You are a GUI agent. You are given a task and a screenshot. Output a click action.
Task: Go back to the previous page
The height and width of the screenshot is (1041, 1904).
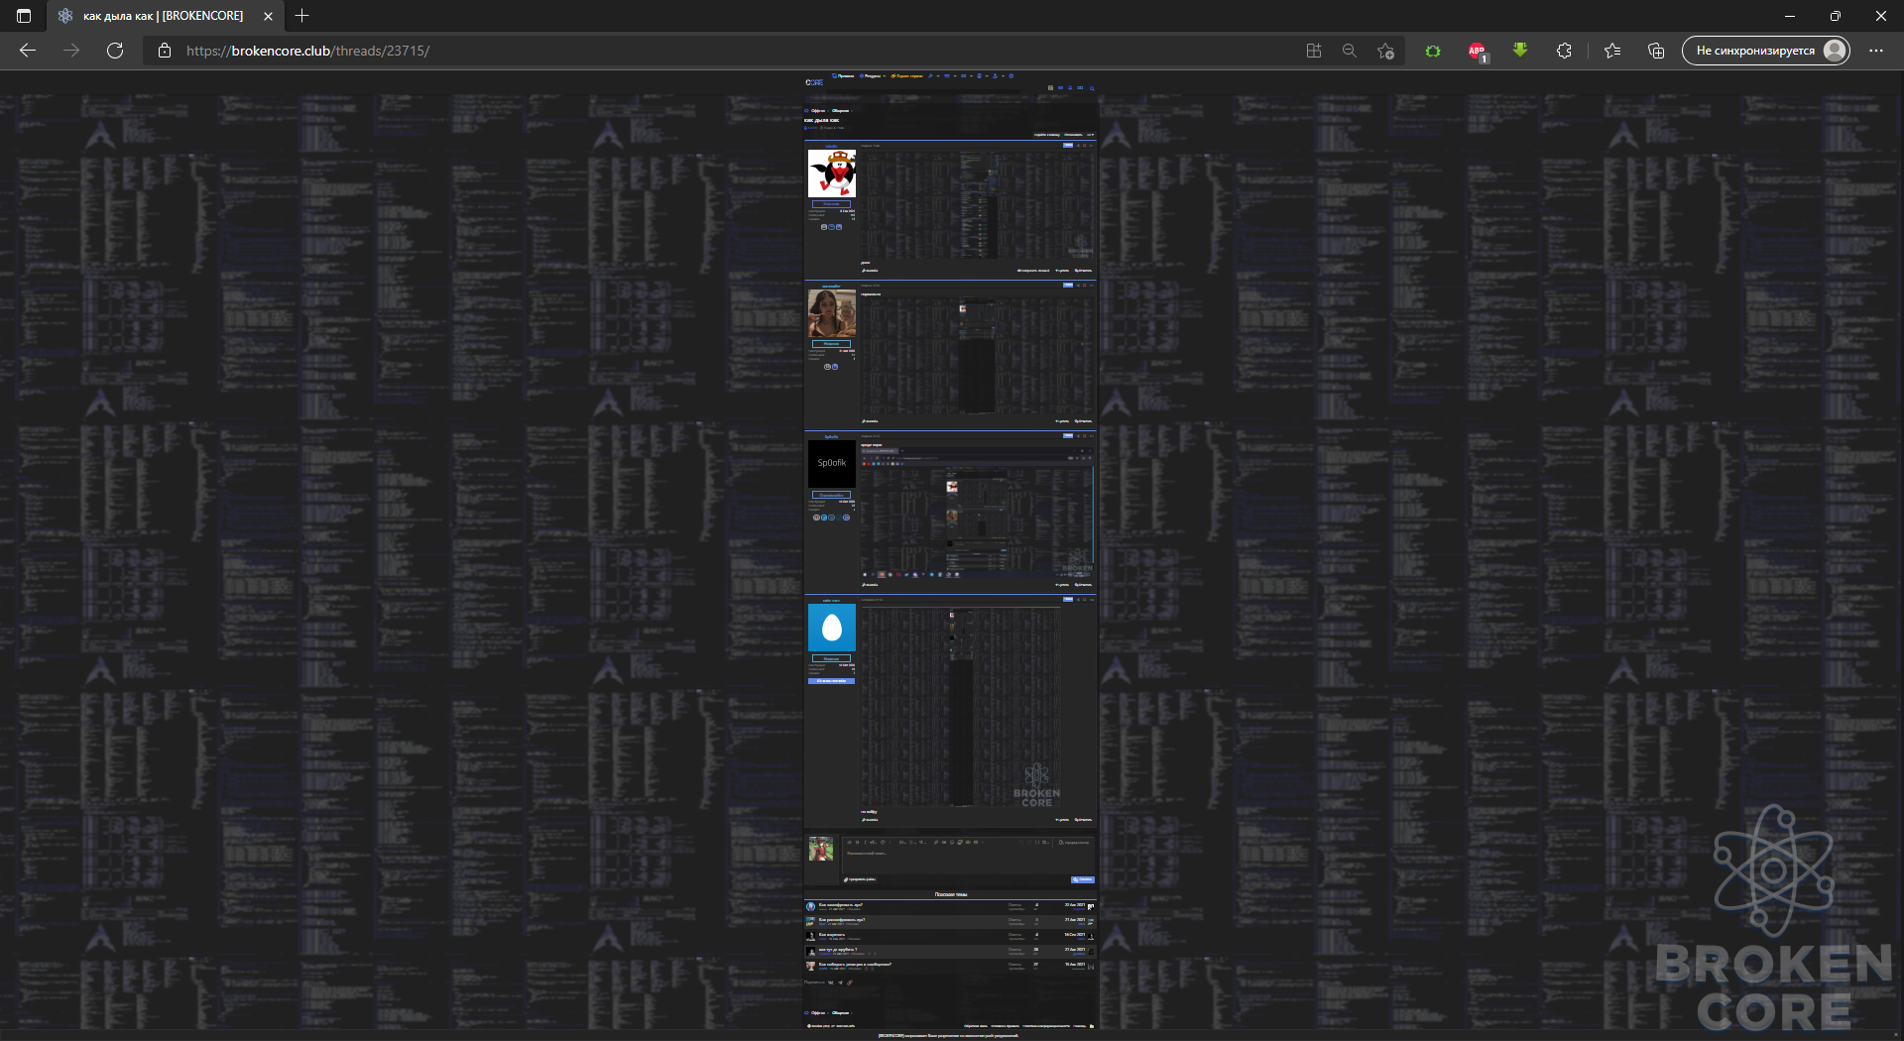pos(28,51)
